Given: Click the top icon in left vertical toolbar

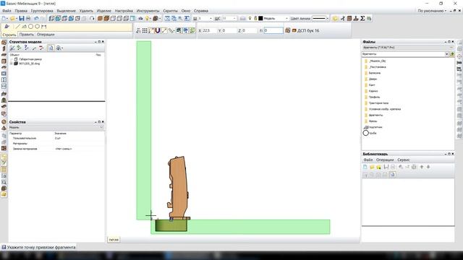Looking at the screenshot, I should coord(4,43).
